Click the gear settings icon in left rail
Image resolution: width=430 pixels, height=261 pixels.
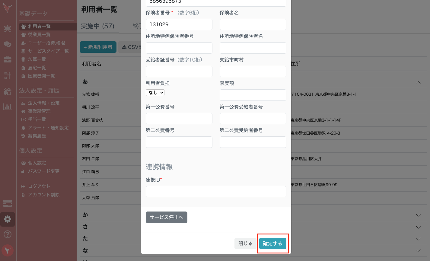pos(8,219)
